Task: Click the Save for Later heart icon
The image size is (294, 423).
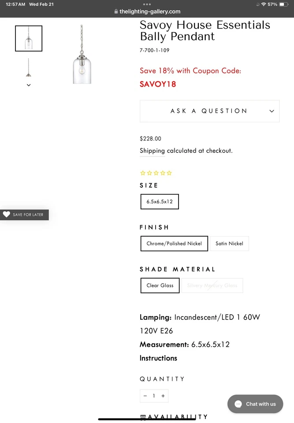Action: [x=7, y=215]
